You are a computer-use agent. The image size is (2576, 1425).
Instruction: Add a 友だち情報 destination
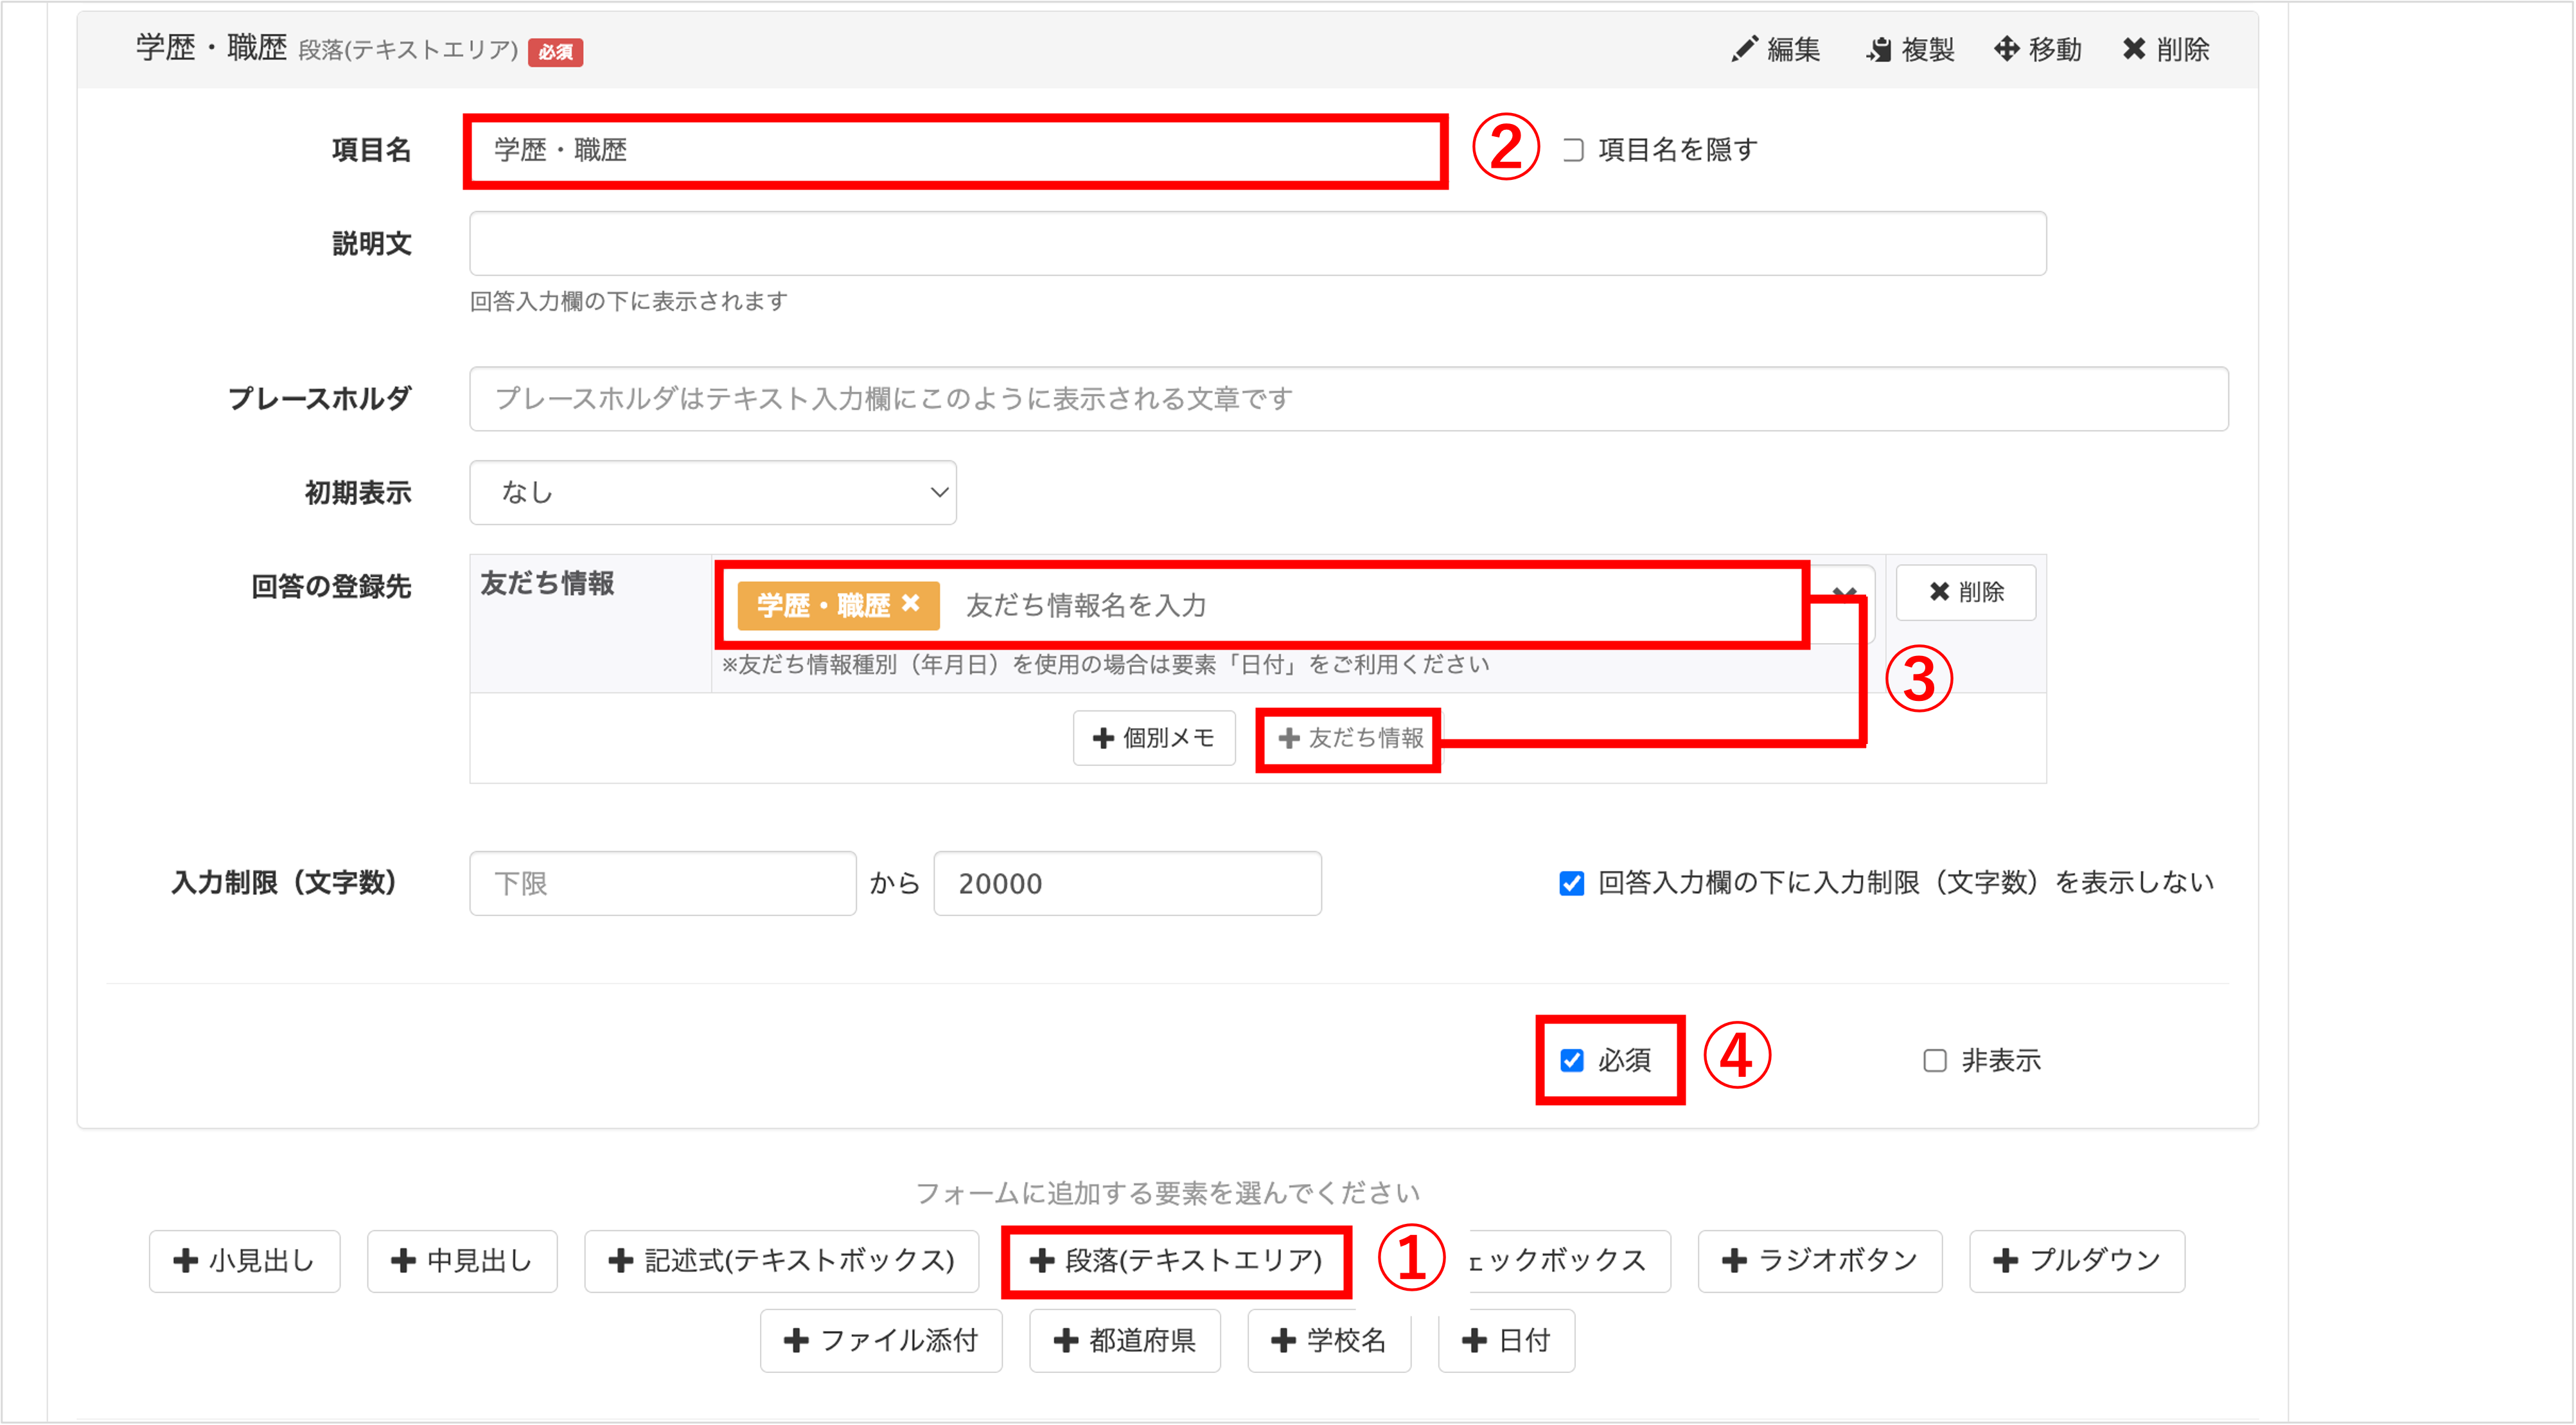[1350, 738]
